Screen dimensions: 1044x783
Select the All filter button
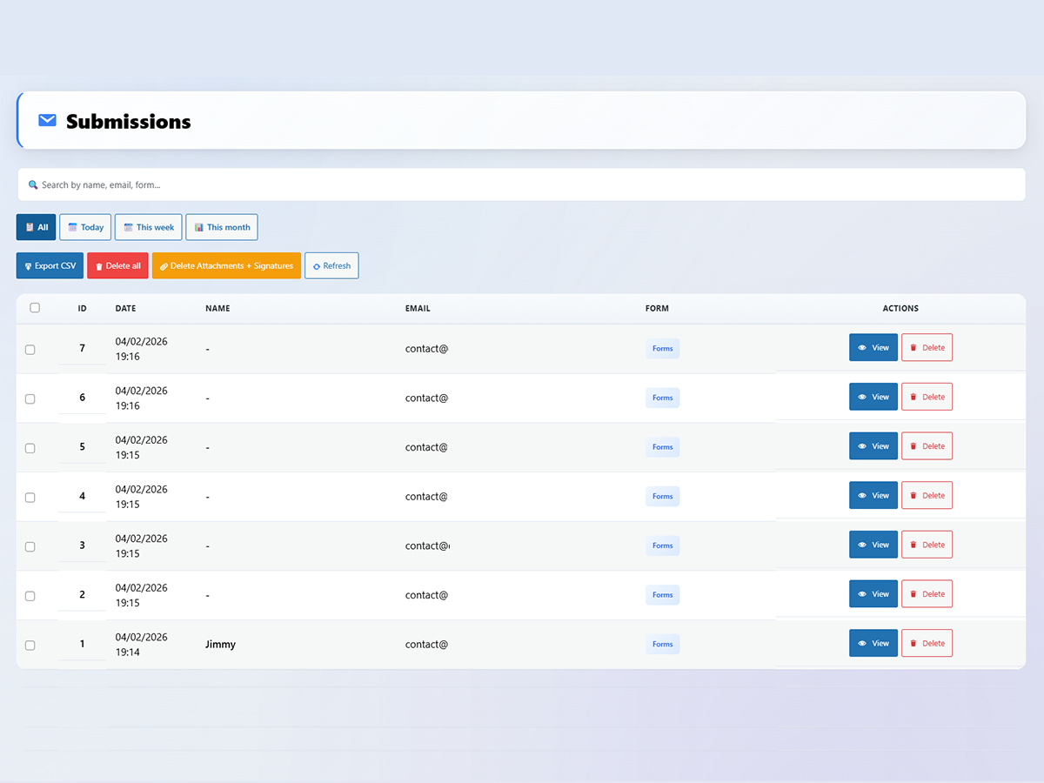[x=36, y=227]
